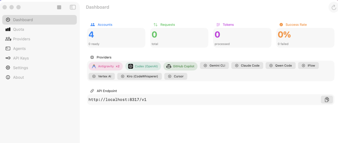Add the Claude Code provider
Viewport: 338px width, 143px height.
coord(247,66)
